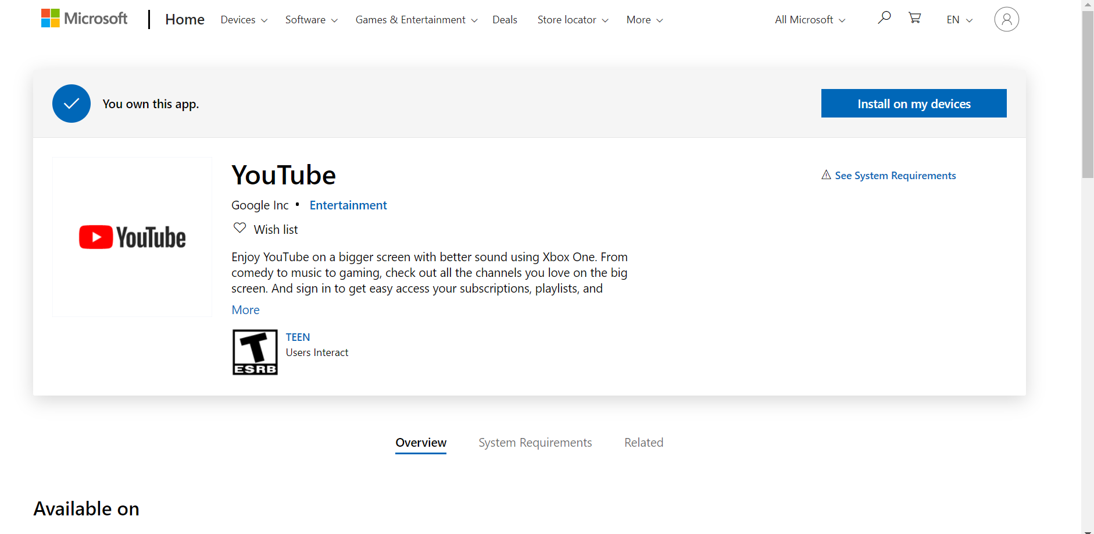Go to the Home link
Screen dimensions: 1094x534
pos(185,20)
